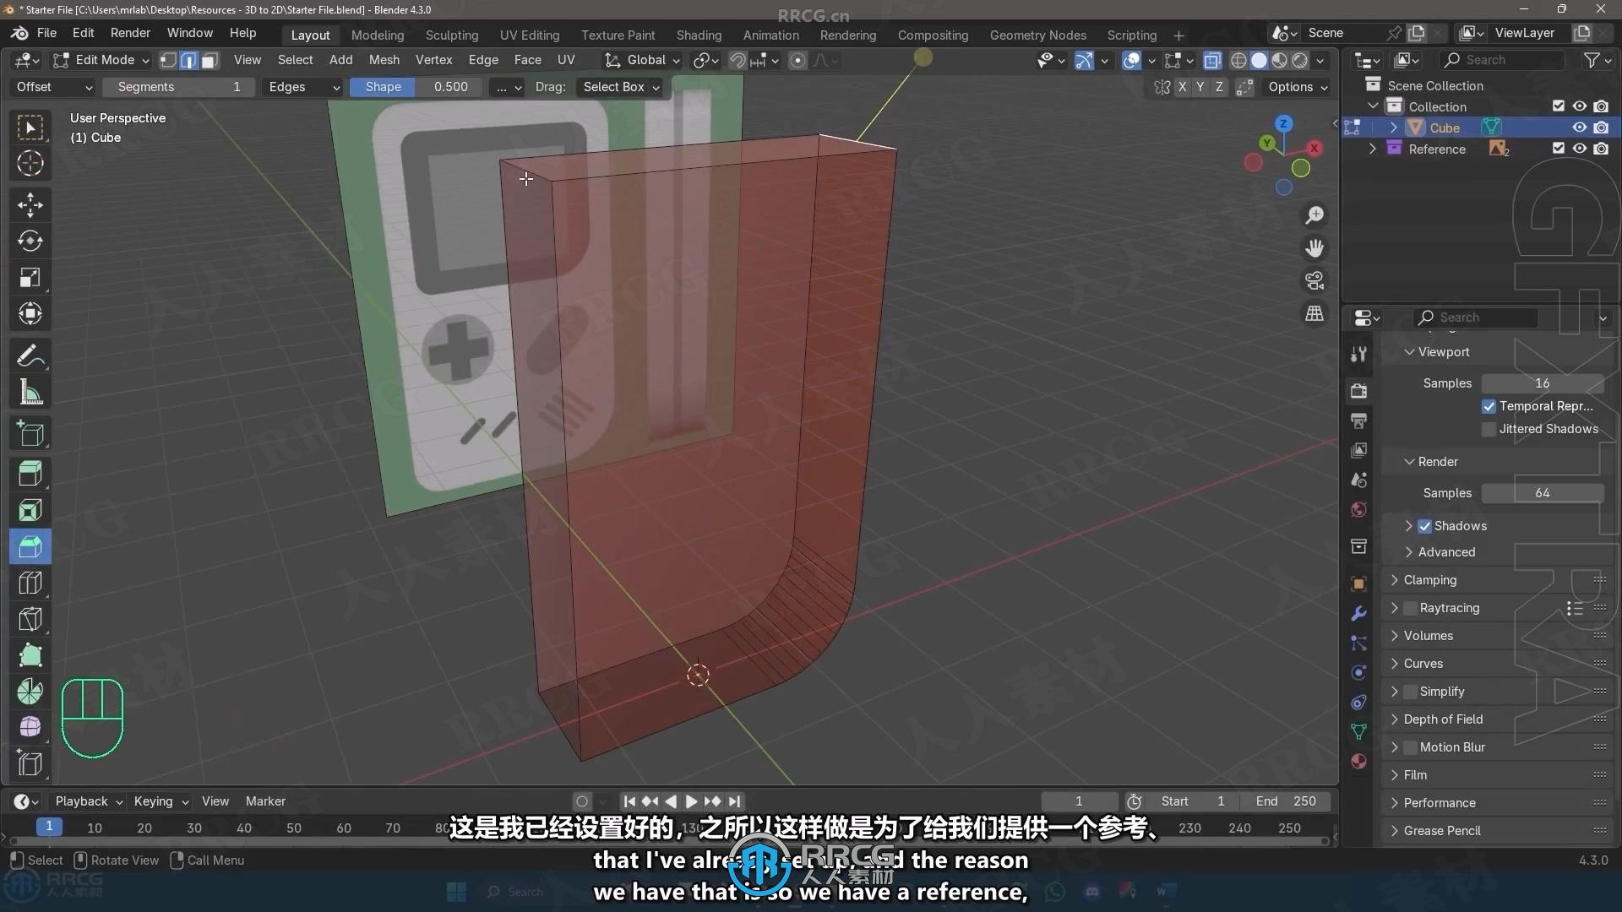Open Material properties tab
1622x912 pixels.
click(x=1358, y=761)
